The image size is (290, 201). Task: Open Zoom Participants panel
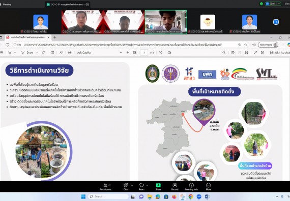click(105, 187)
